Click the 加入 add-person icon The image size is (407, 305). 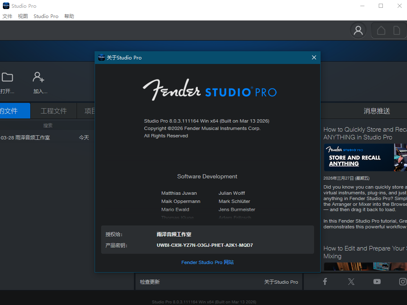(x=38, y=77)
